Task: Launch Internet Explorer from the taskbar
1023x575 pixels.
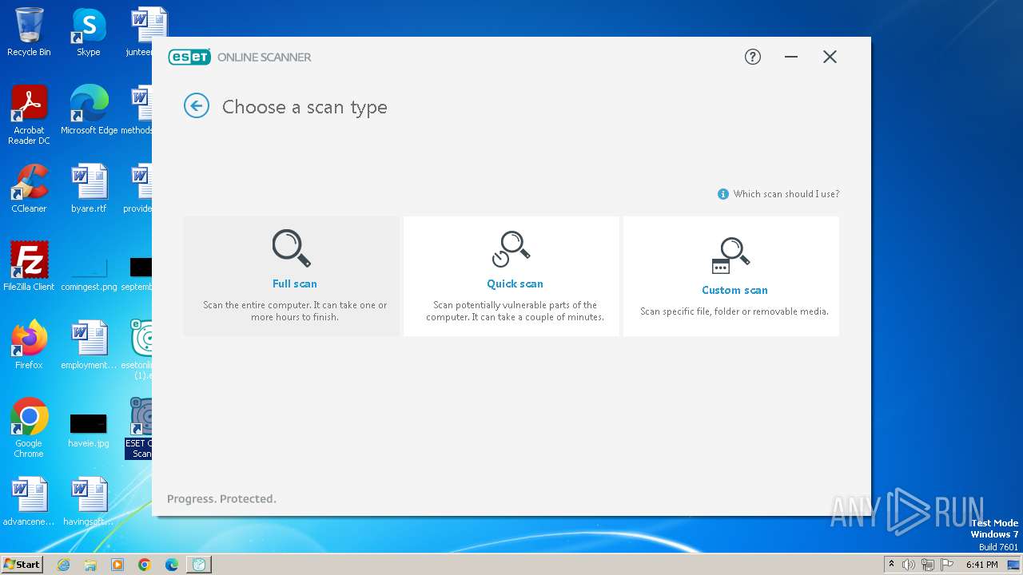Action: point(64,565)
